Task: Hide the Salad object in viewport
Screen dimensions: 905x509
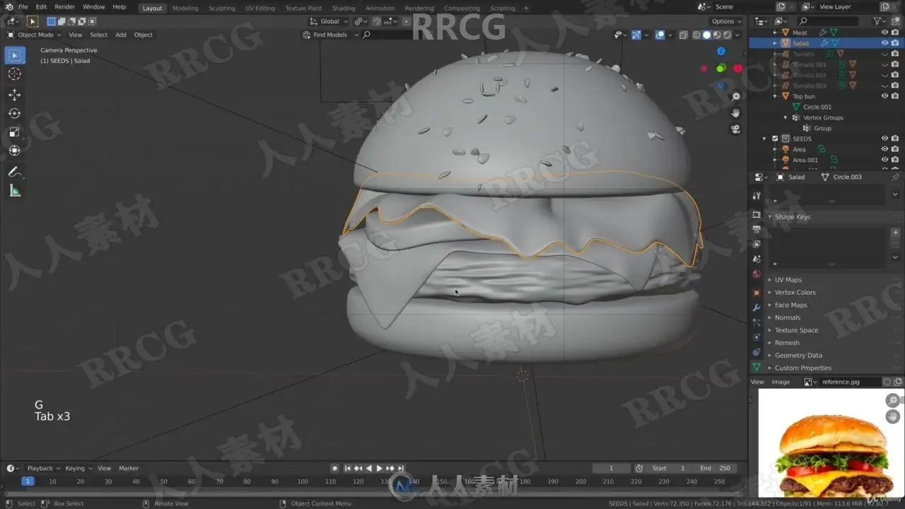Action: click(x=884, y=43)
